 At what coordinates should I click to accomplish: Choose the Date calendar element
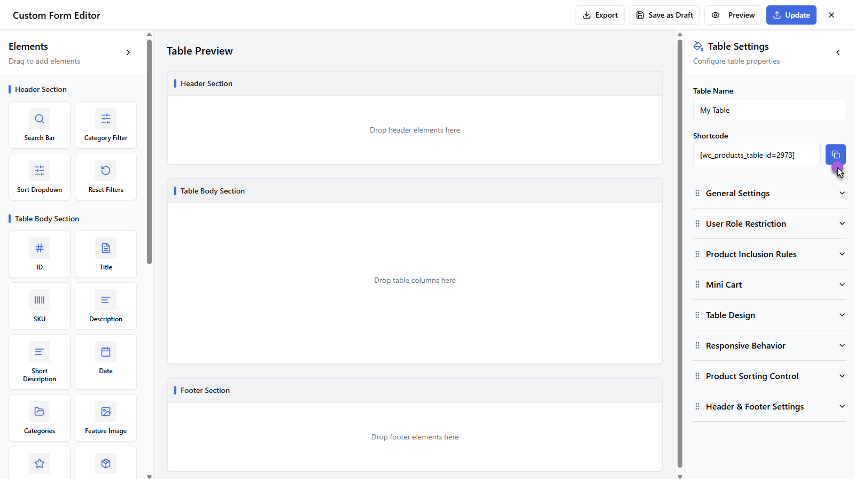coord(106,361)
